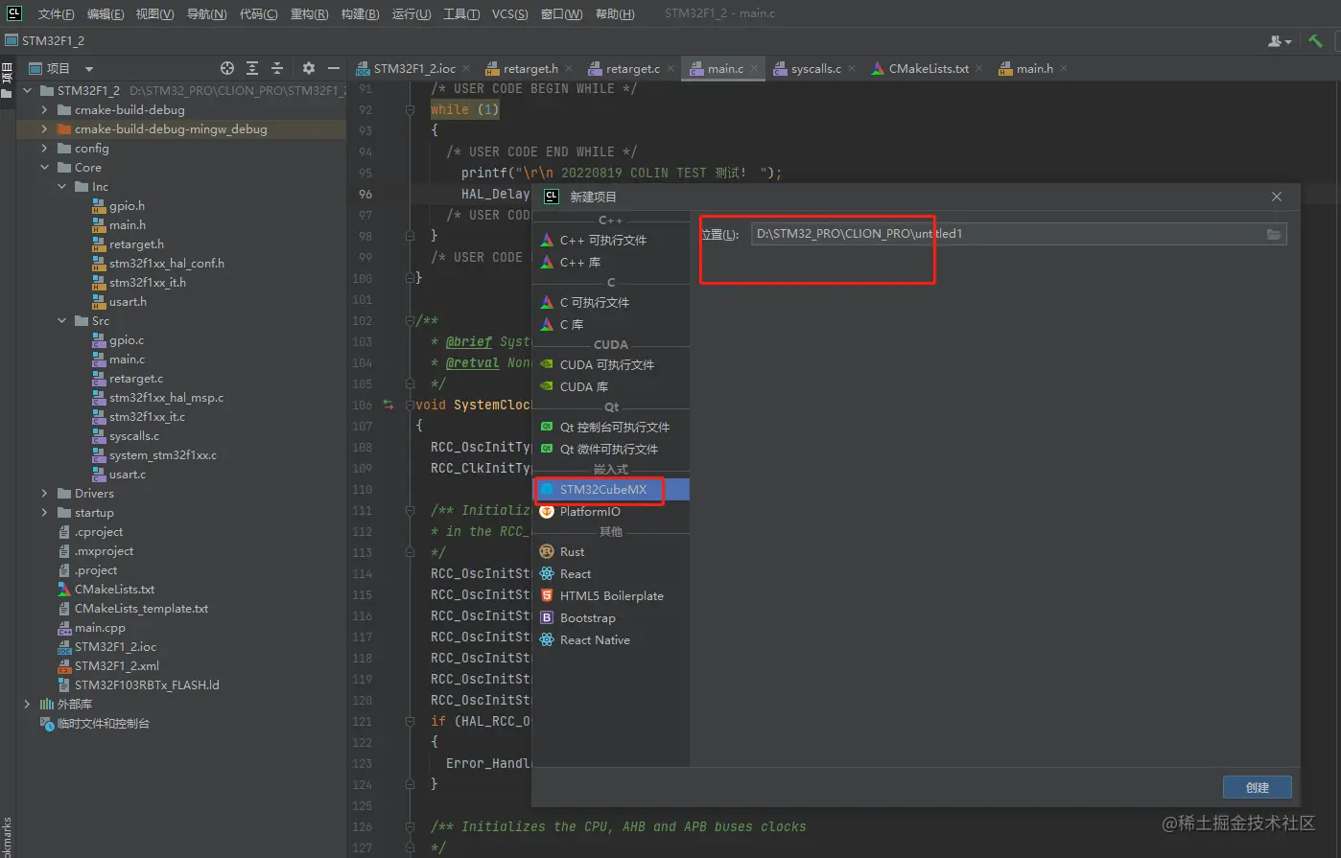This screenshot has width=1341, height=858.
Task: Open project panel settings gear
Action: coord(308,68)
